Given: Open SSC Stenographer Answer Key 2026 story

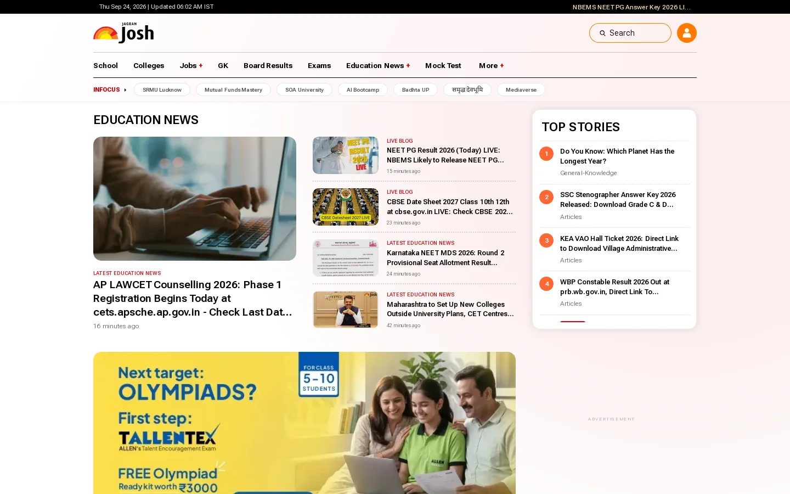Looking at the screenshot, I should coord(618,199).
